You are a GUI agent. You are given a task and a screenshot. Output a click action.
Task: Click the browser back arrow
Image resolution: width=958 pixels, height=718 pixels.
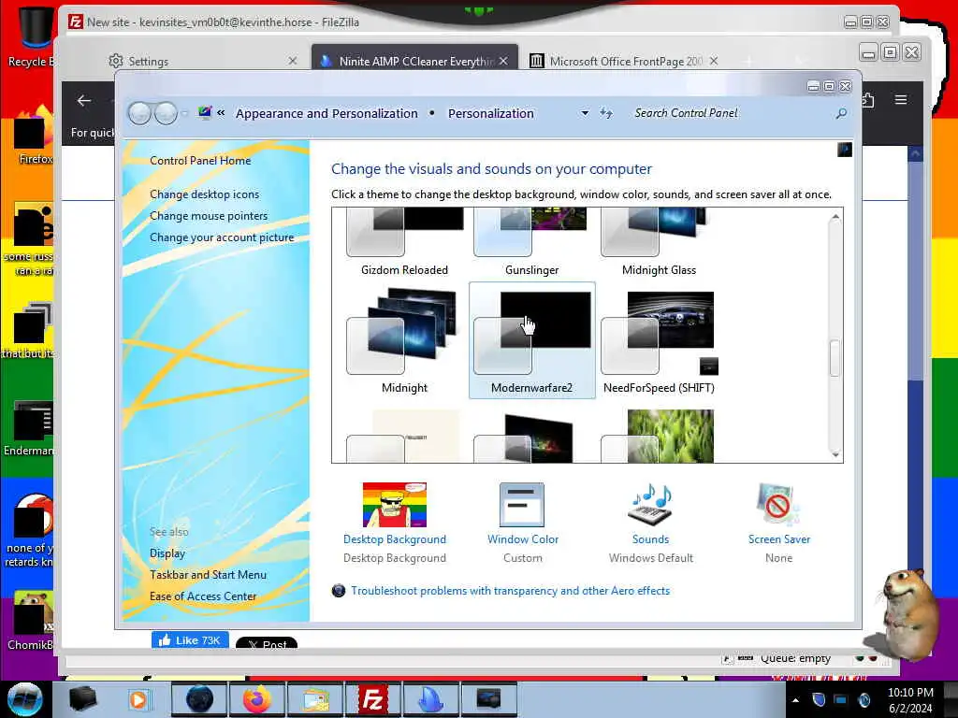tap(84, 101)
